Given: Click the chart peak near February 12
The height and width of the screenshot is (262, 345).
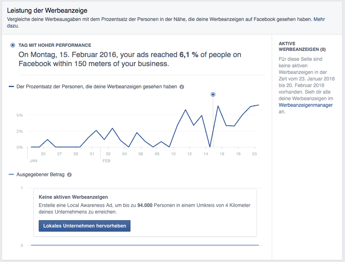Looking at the screenshot, I should 186,110.
